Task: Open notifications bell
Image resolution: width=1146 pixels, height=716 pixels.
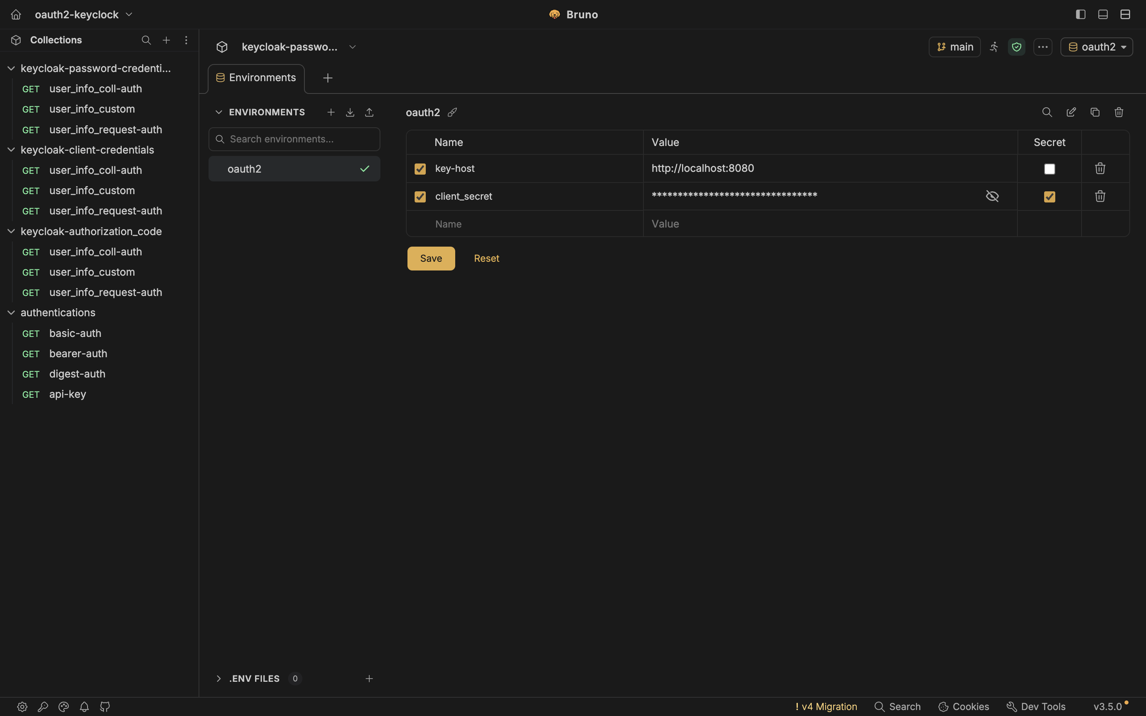Action: coord(84,707)
